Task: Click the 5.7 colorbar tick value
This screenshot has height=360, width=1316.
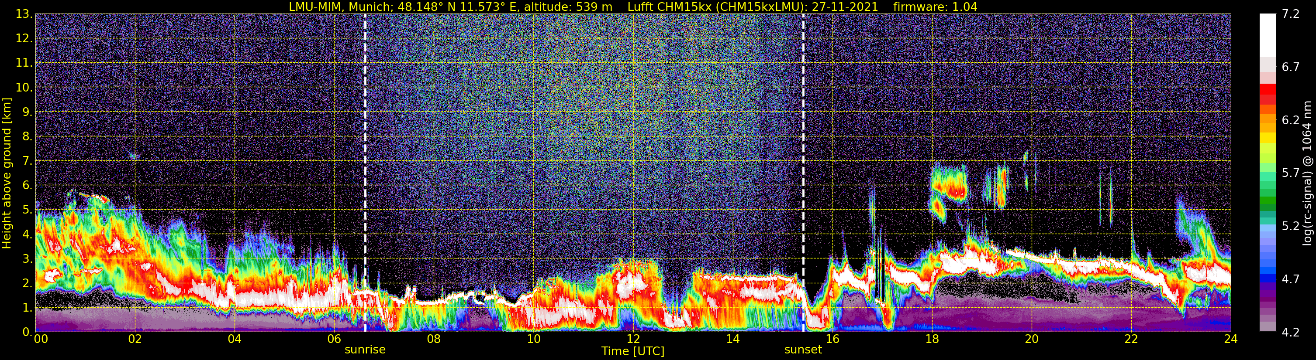Action: coord(1291,173)
